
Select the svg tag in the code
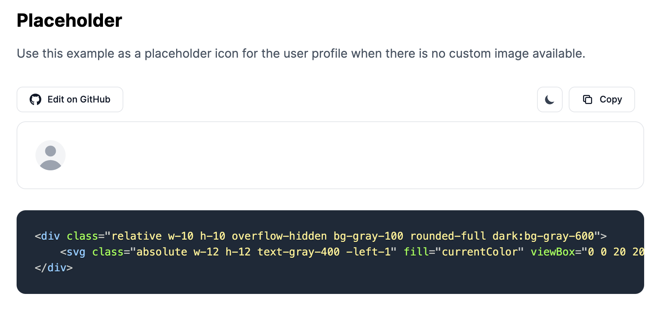pos(76,251)
